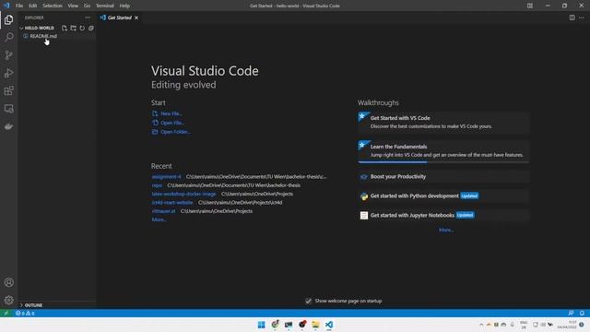The width and height of the screenshot is (590, 332).
Task: Open the Explorer view in activity bar
Action: click(8, 19)
